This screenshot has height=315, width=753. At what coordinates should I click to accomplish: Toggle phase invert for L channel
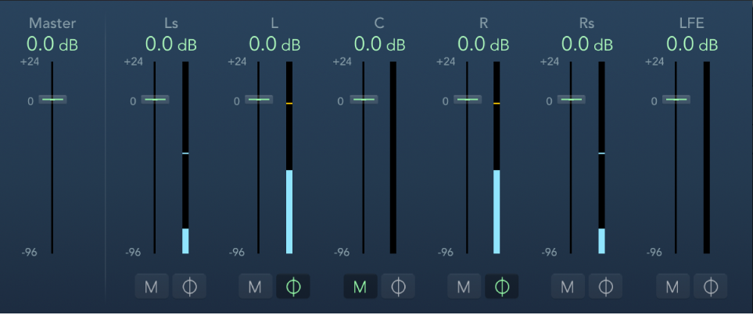293,287
